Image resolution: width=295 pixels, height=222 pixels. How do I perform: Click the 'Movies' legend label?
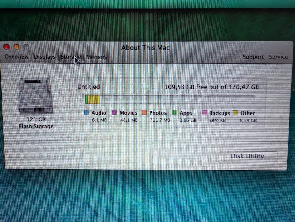[x=128, y=113]
